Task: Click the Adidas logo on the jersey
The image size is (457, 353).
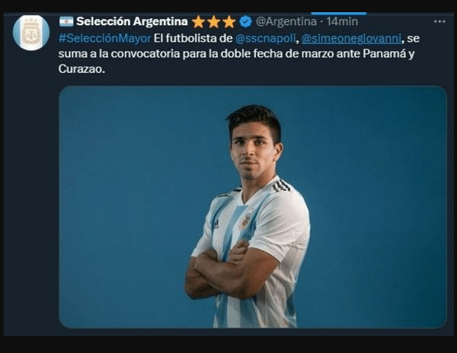Action: tap(216, 224)
